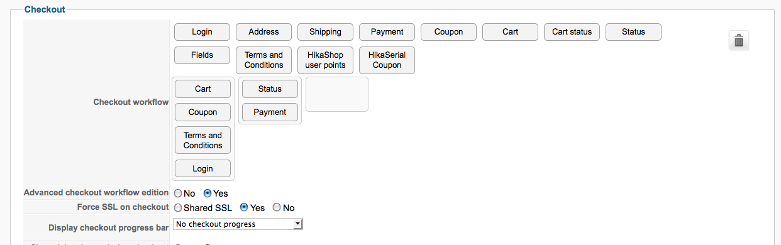The height and width of the screenshot is (245, 781).
Task: Click the Shipping block in available items
Action: click(325, 32)
